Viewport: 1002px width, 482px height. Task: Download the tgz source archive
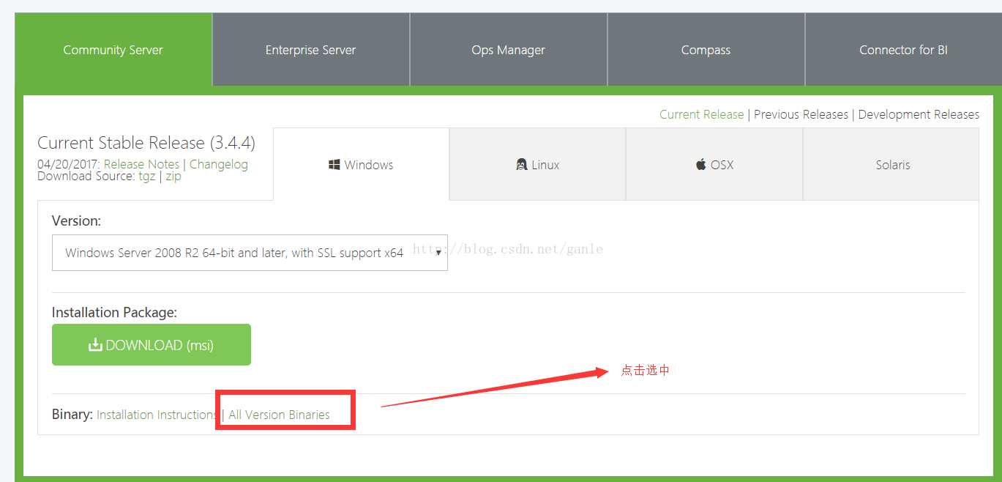[147, 177]
